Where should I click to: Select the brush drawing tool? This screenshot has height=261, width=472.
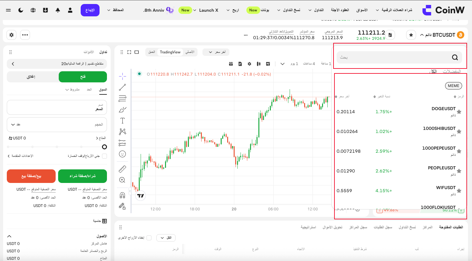click(122, 110)
